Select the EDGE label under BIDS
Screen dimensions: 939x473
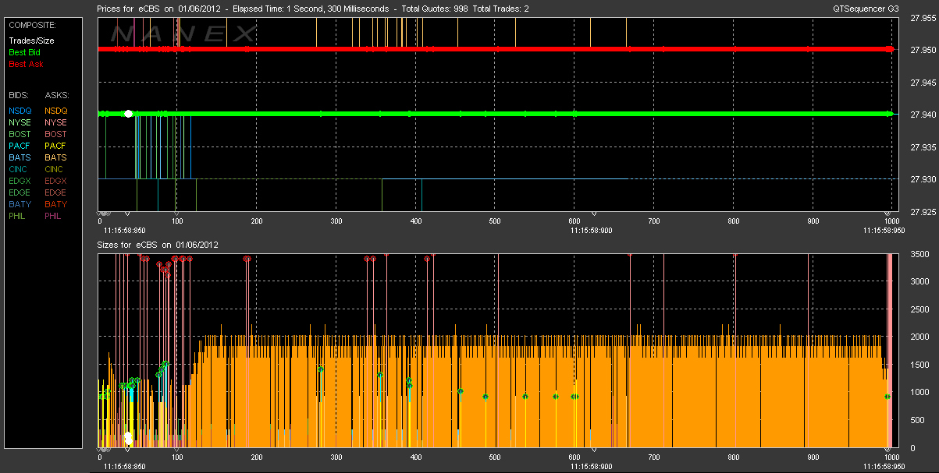click(20, 192)
